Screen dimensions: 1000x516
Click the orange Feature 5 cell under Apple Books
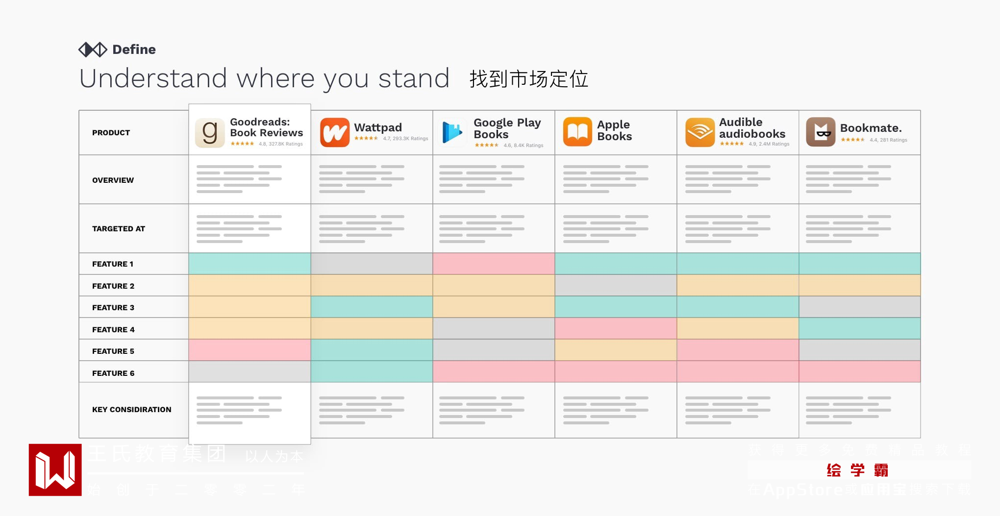pyautogui.click(x=616, y=350)
